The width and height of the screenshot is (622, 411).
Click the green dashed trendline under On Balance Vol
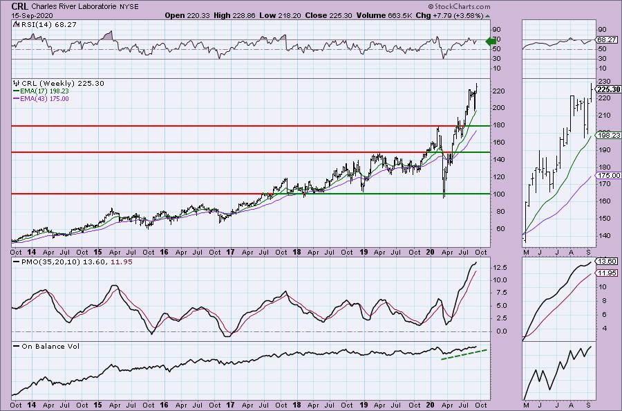pos(464,355)
